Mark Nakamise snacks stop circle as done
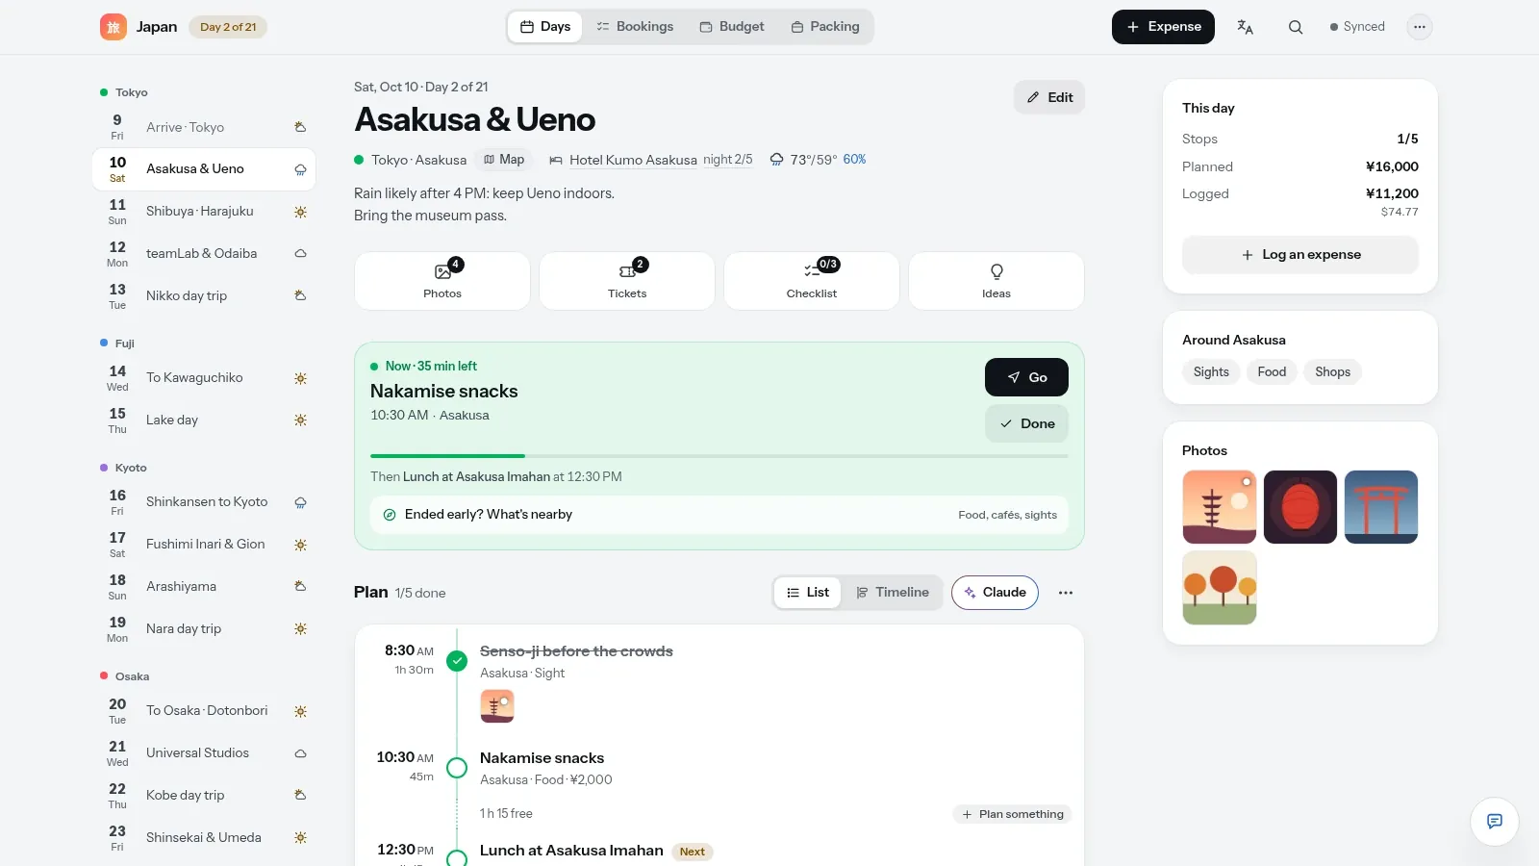The image size is (1539, 866). click(x=457, y=768)
